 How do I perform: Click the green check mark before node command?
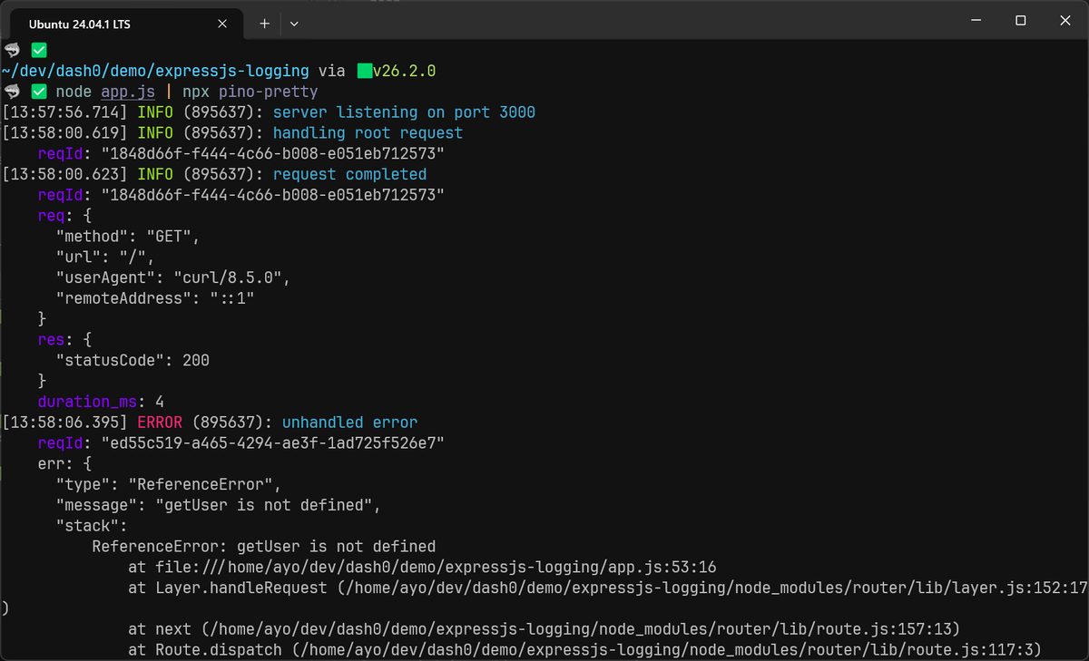click(x=39, y=92)
